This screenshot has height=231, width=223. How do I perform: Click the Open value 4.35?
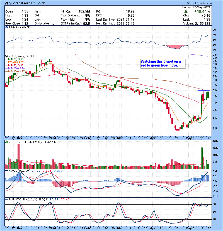[x=25, y=11]
